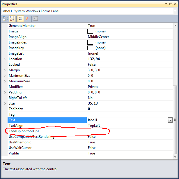Click the Image property preview box
The height and width of the screenshot is (179, 179).
pyautogui.click(x=90, y=31)
